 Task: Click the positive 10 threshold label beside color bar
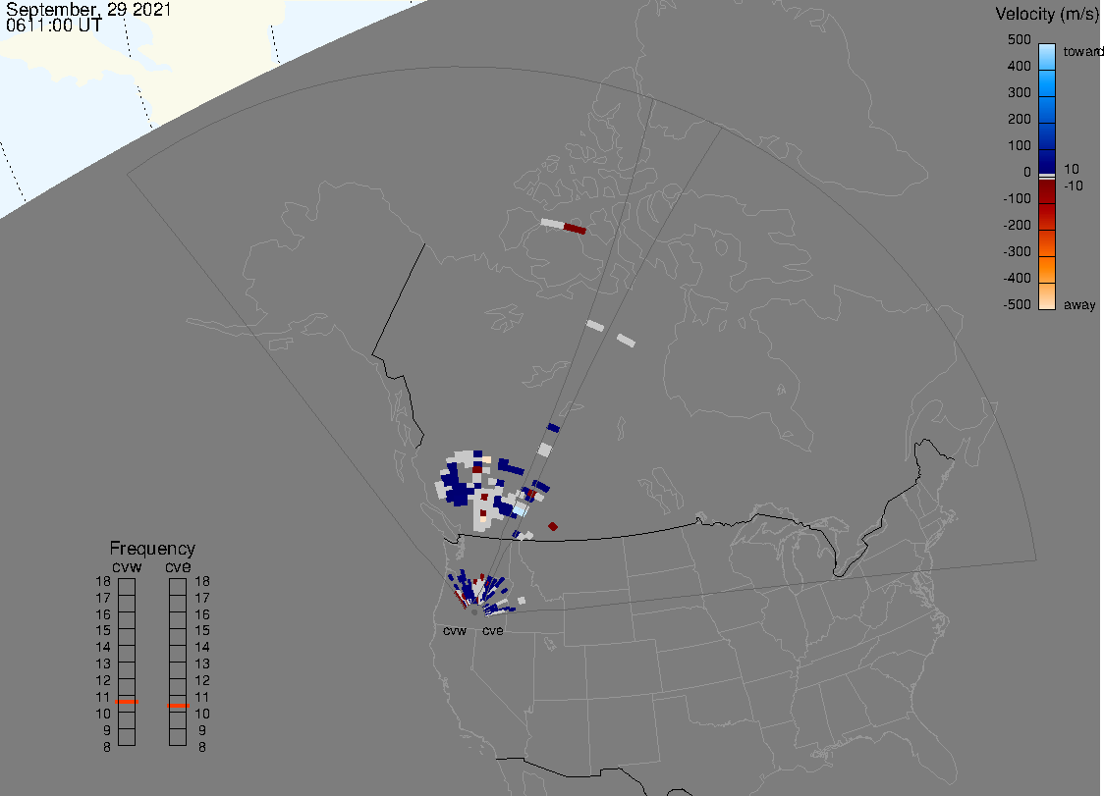click(1071, 169)
